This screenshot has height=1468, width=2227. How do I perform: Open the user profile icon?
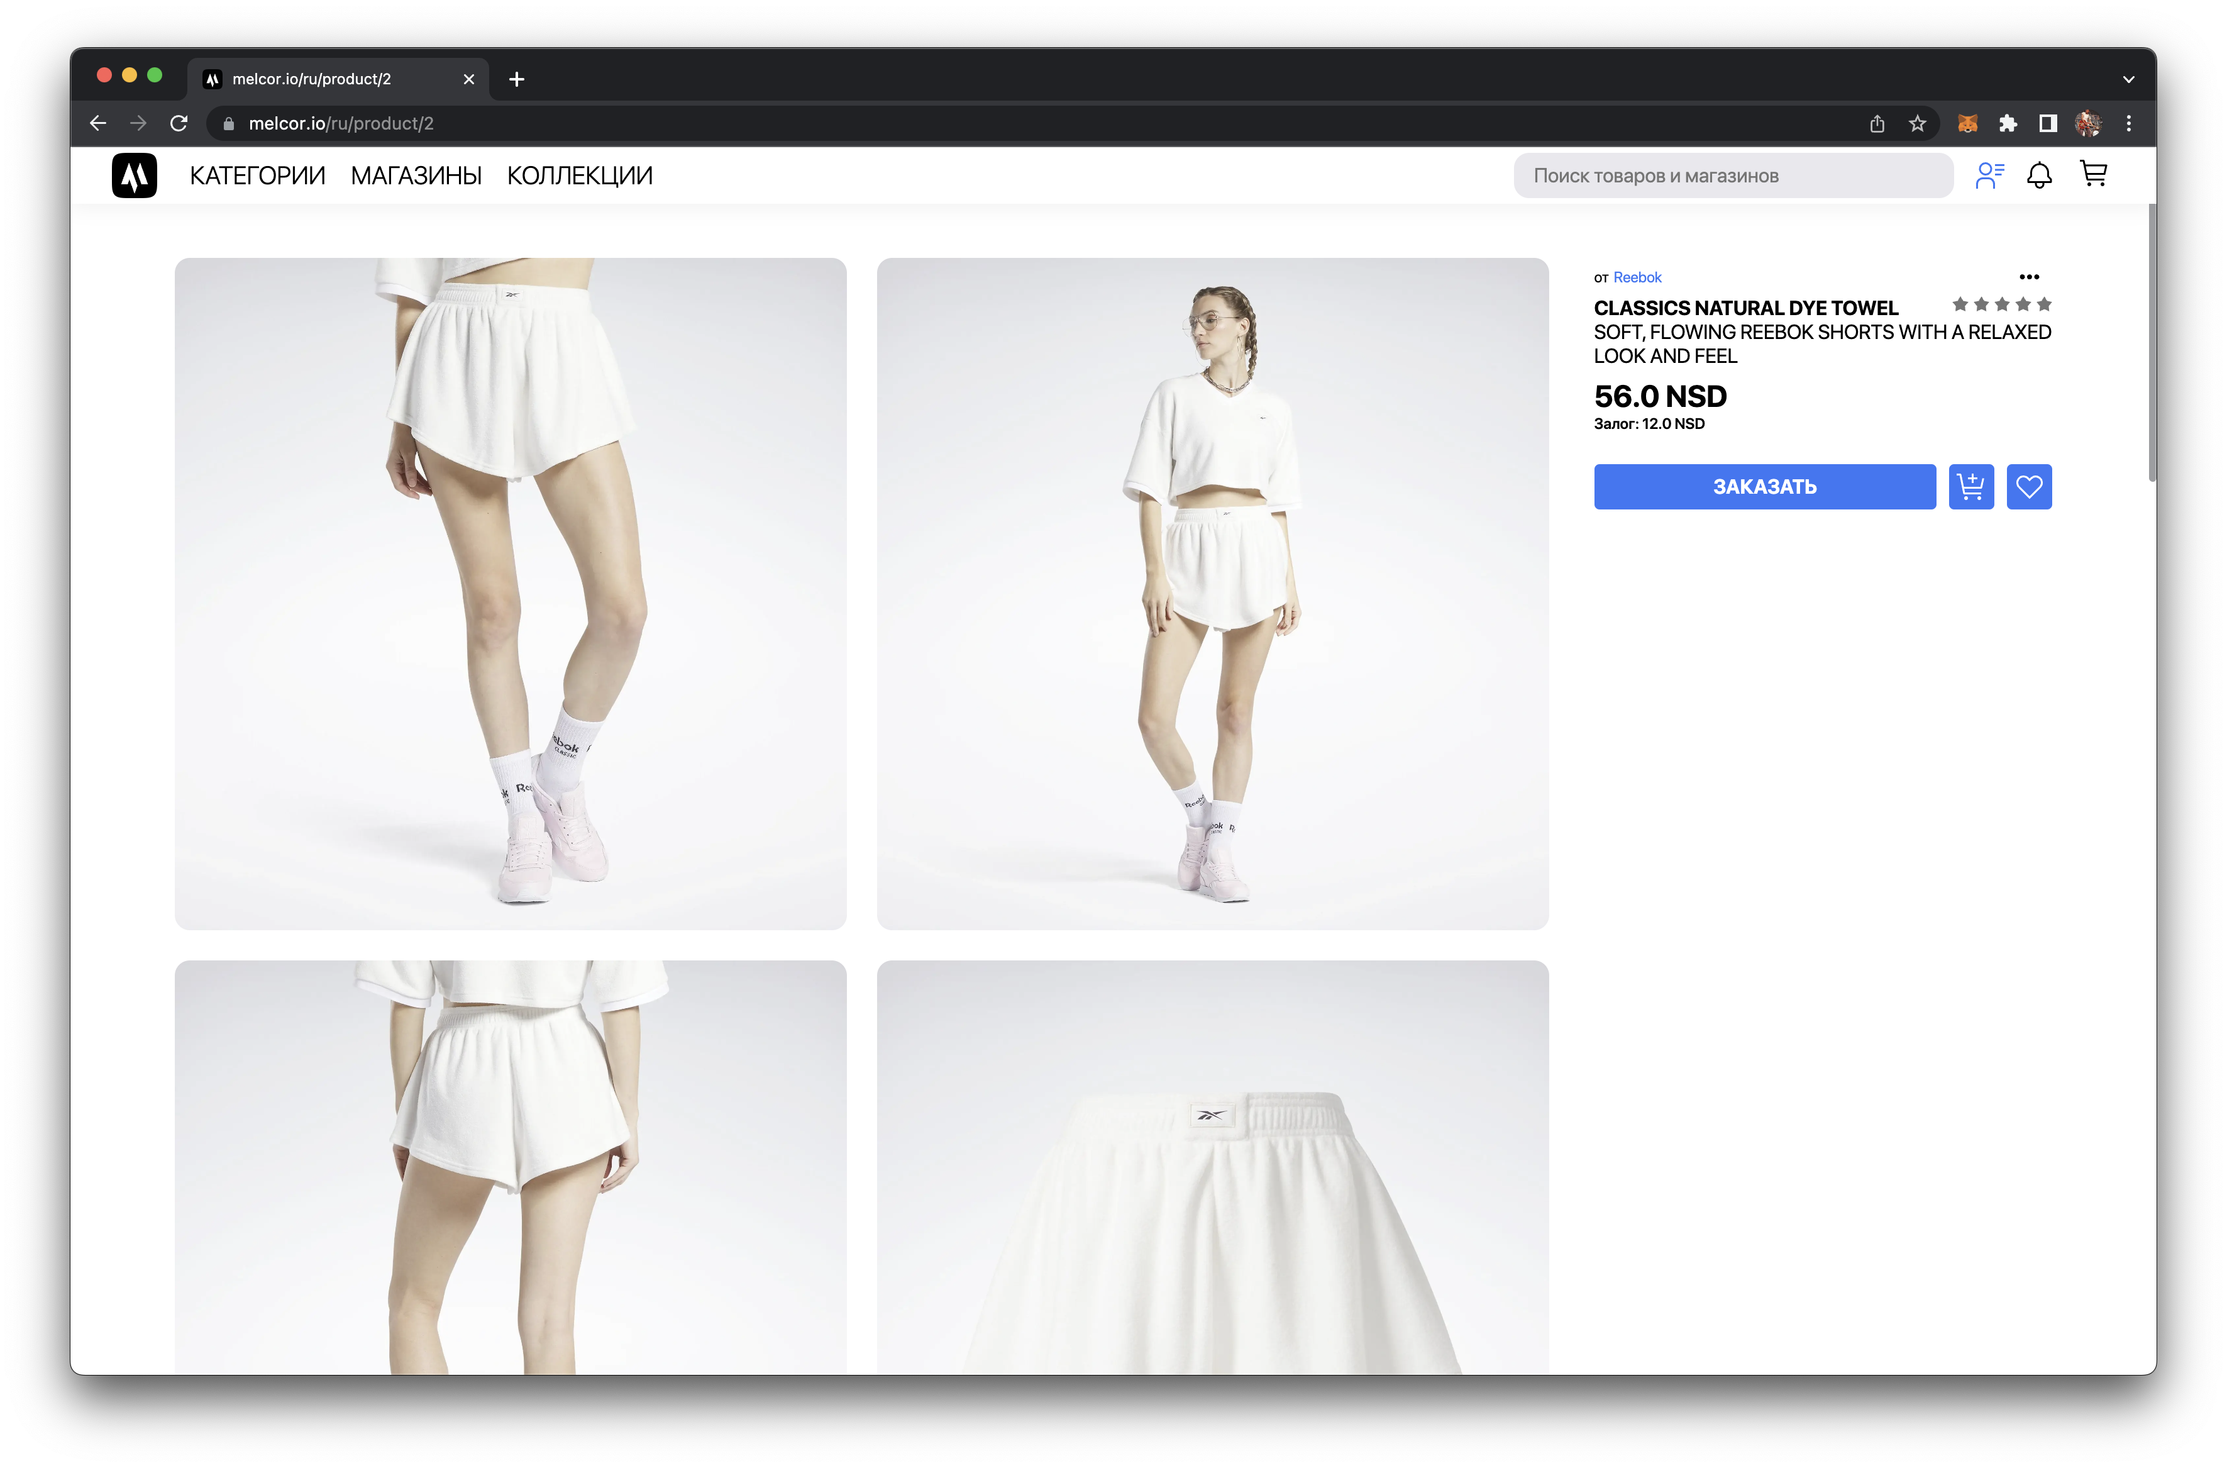click(1989, 175)
